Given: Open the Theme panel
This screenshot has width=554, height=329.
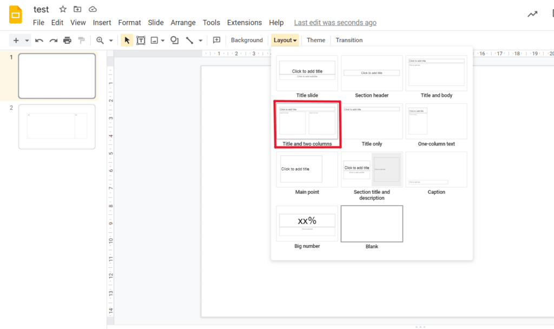Looking at the screenshot, I should click(x=316, y=40).
